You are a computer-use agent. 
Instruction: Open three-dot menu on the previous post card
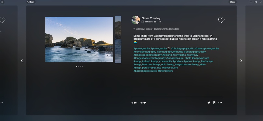2,102
